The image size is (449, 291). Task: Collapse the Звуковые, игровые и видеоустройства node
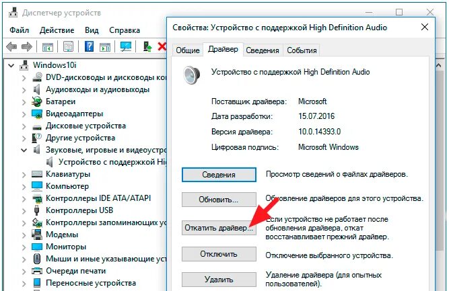pyautogui.click(x=24, y=150)
